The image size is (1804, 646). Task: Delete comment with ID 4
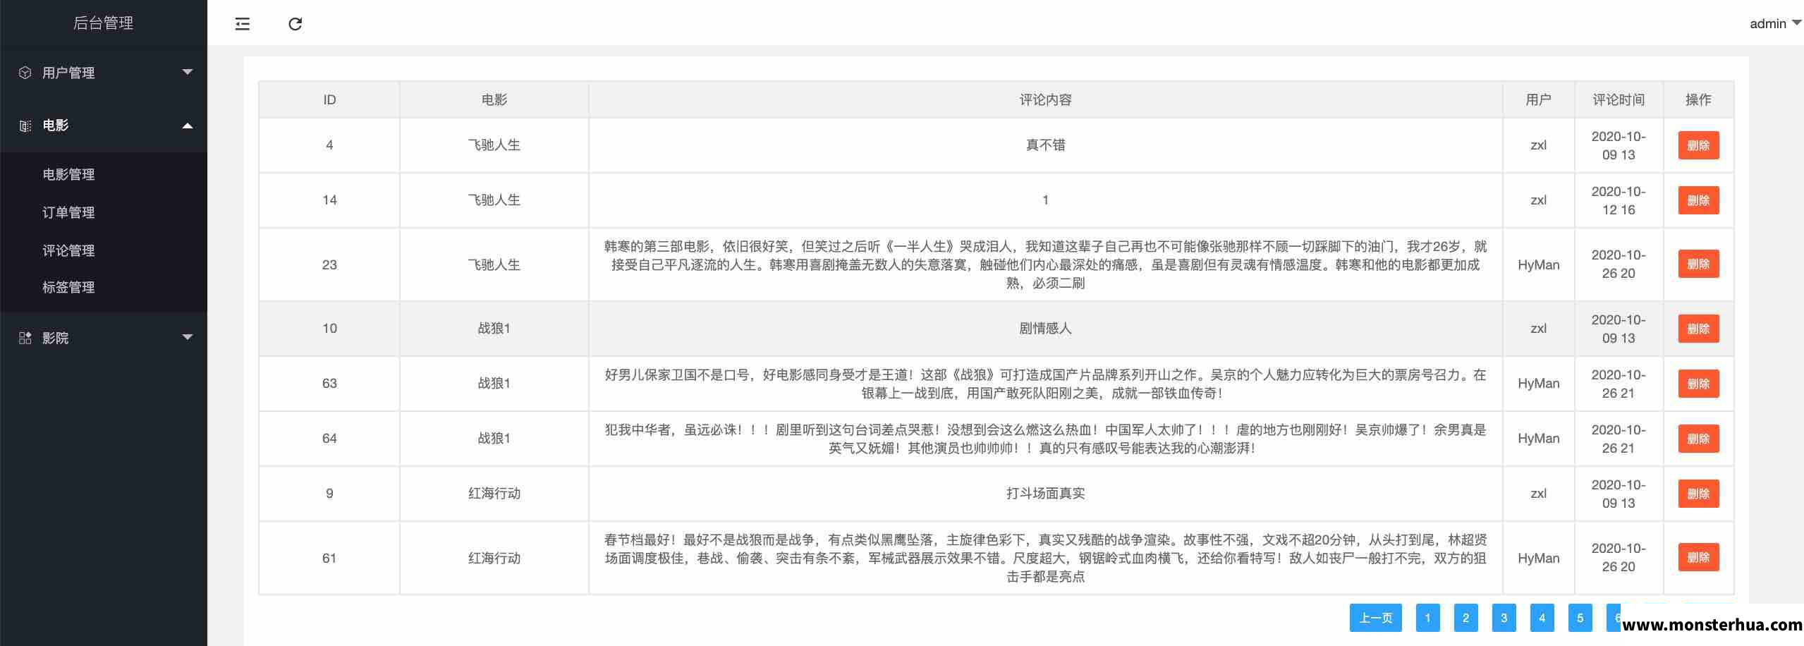point(1698,145)
